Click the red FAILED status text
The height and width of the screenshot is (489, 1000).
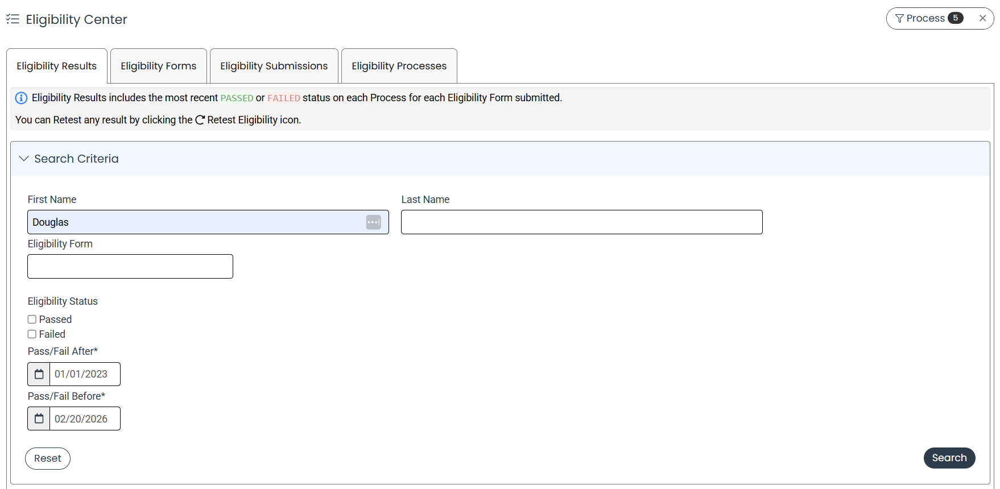pyautogui.click(x=284, y=98)
